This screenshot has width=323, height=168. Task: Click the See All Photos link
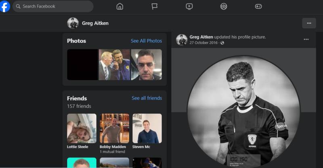(x=146, y=41)
